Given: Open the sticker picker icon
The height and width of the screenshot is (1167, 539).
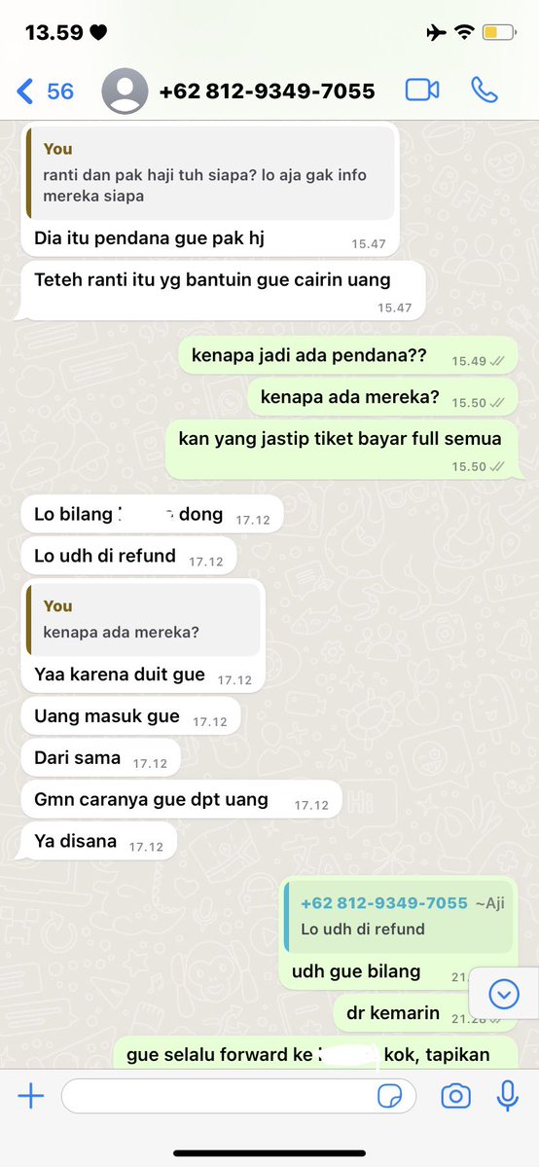Looking at the screenshot, I should pyautogui.click(x=390, y=1096).
